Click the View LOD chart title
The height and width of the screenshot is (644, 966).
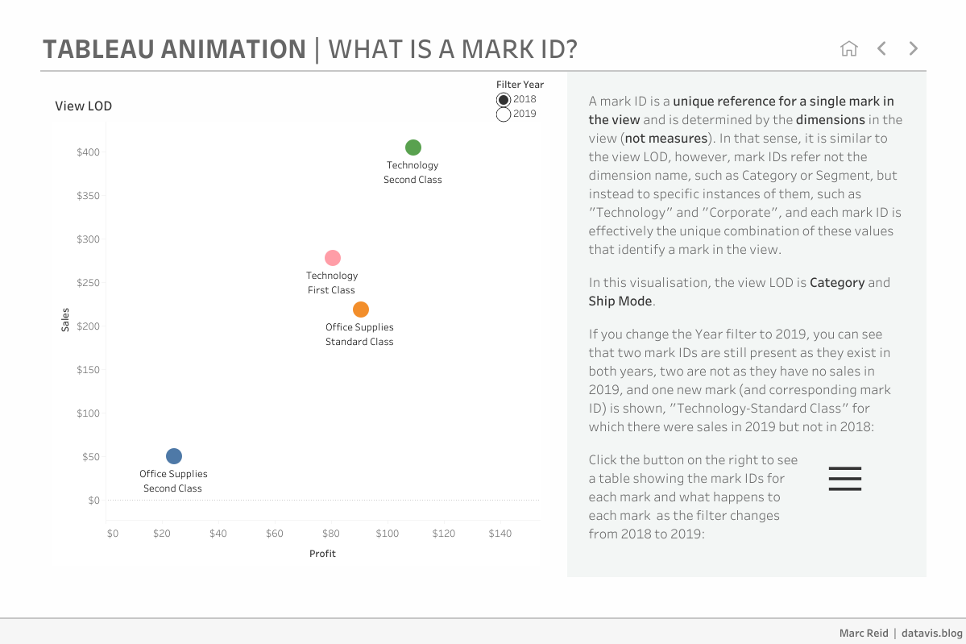click(x=83, y=106)
